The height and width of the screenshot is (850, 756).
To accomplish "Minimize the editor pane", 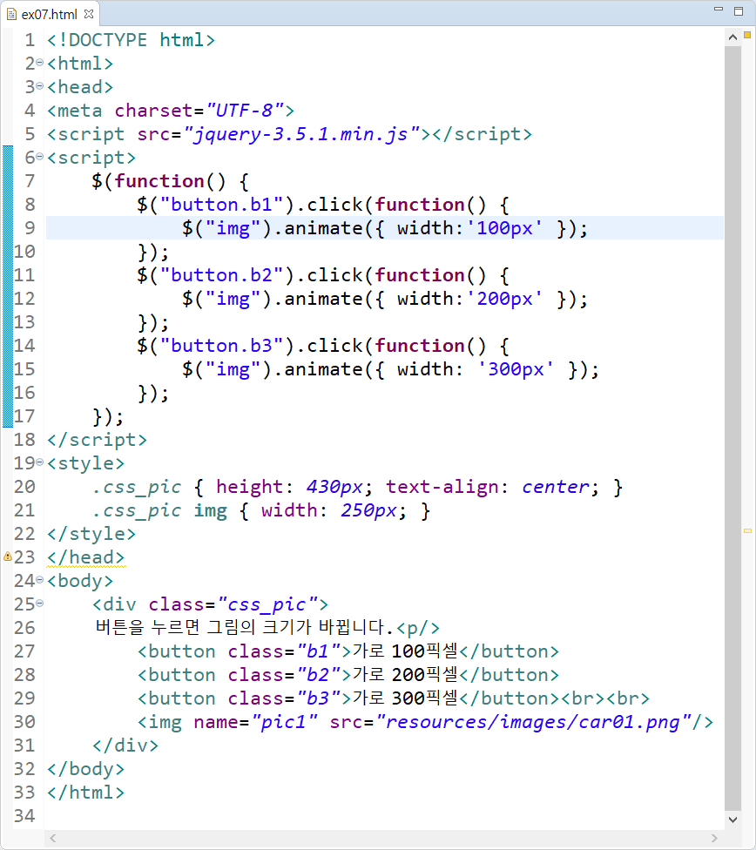I will 719,10.
